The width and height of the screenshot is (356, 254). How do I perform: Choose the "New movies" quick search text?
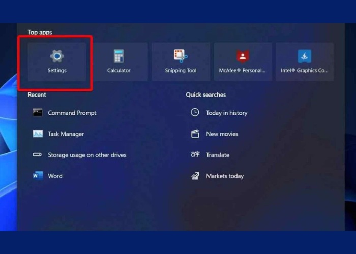coord(222,134)
